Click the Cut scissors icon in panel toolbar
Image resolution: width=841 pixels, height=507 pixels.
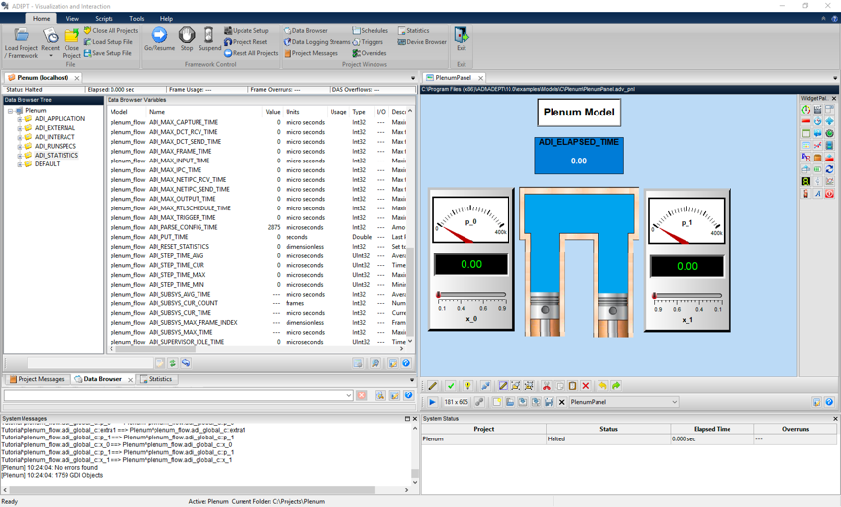[x=547, y=386]
